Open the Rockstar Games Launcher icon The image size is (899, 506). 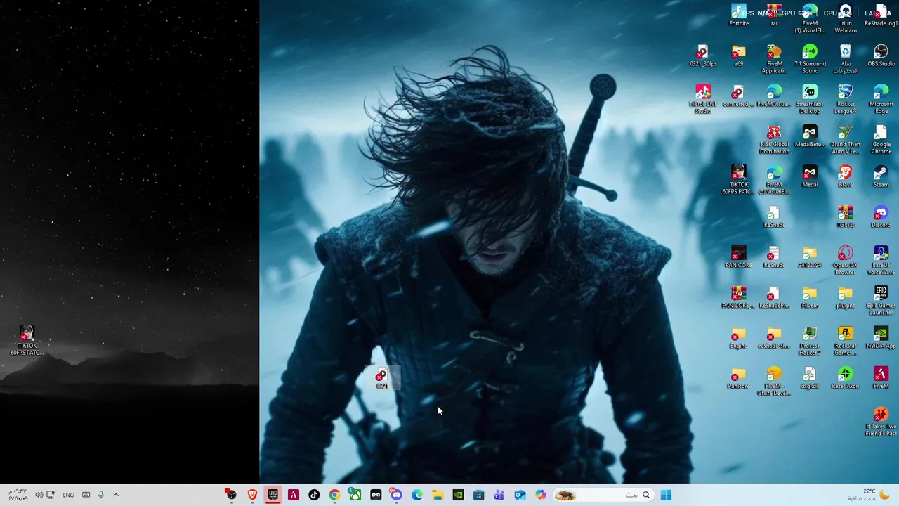click(x=845, y=342)
